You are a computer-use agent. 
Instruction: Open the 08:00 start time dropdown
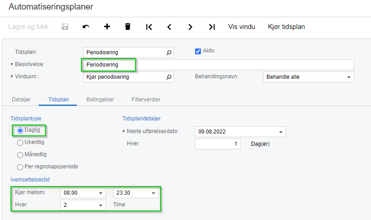point(100,193)
